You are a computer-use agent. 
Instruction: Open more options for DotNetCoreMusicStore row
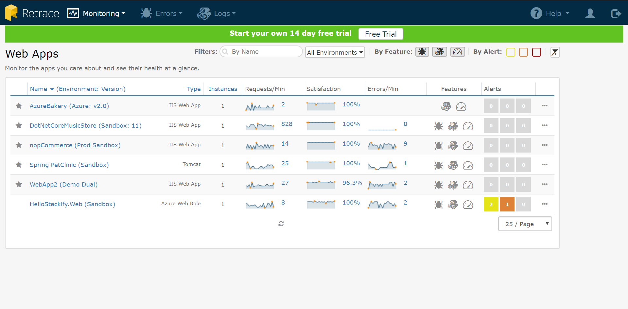[x=545, y=125]
